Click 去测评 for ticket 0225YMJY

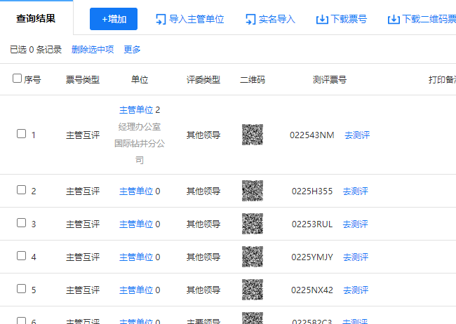tap(356, 257)
